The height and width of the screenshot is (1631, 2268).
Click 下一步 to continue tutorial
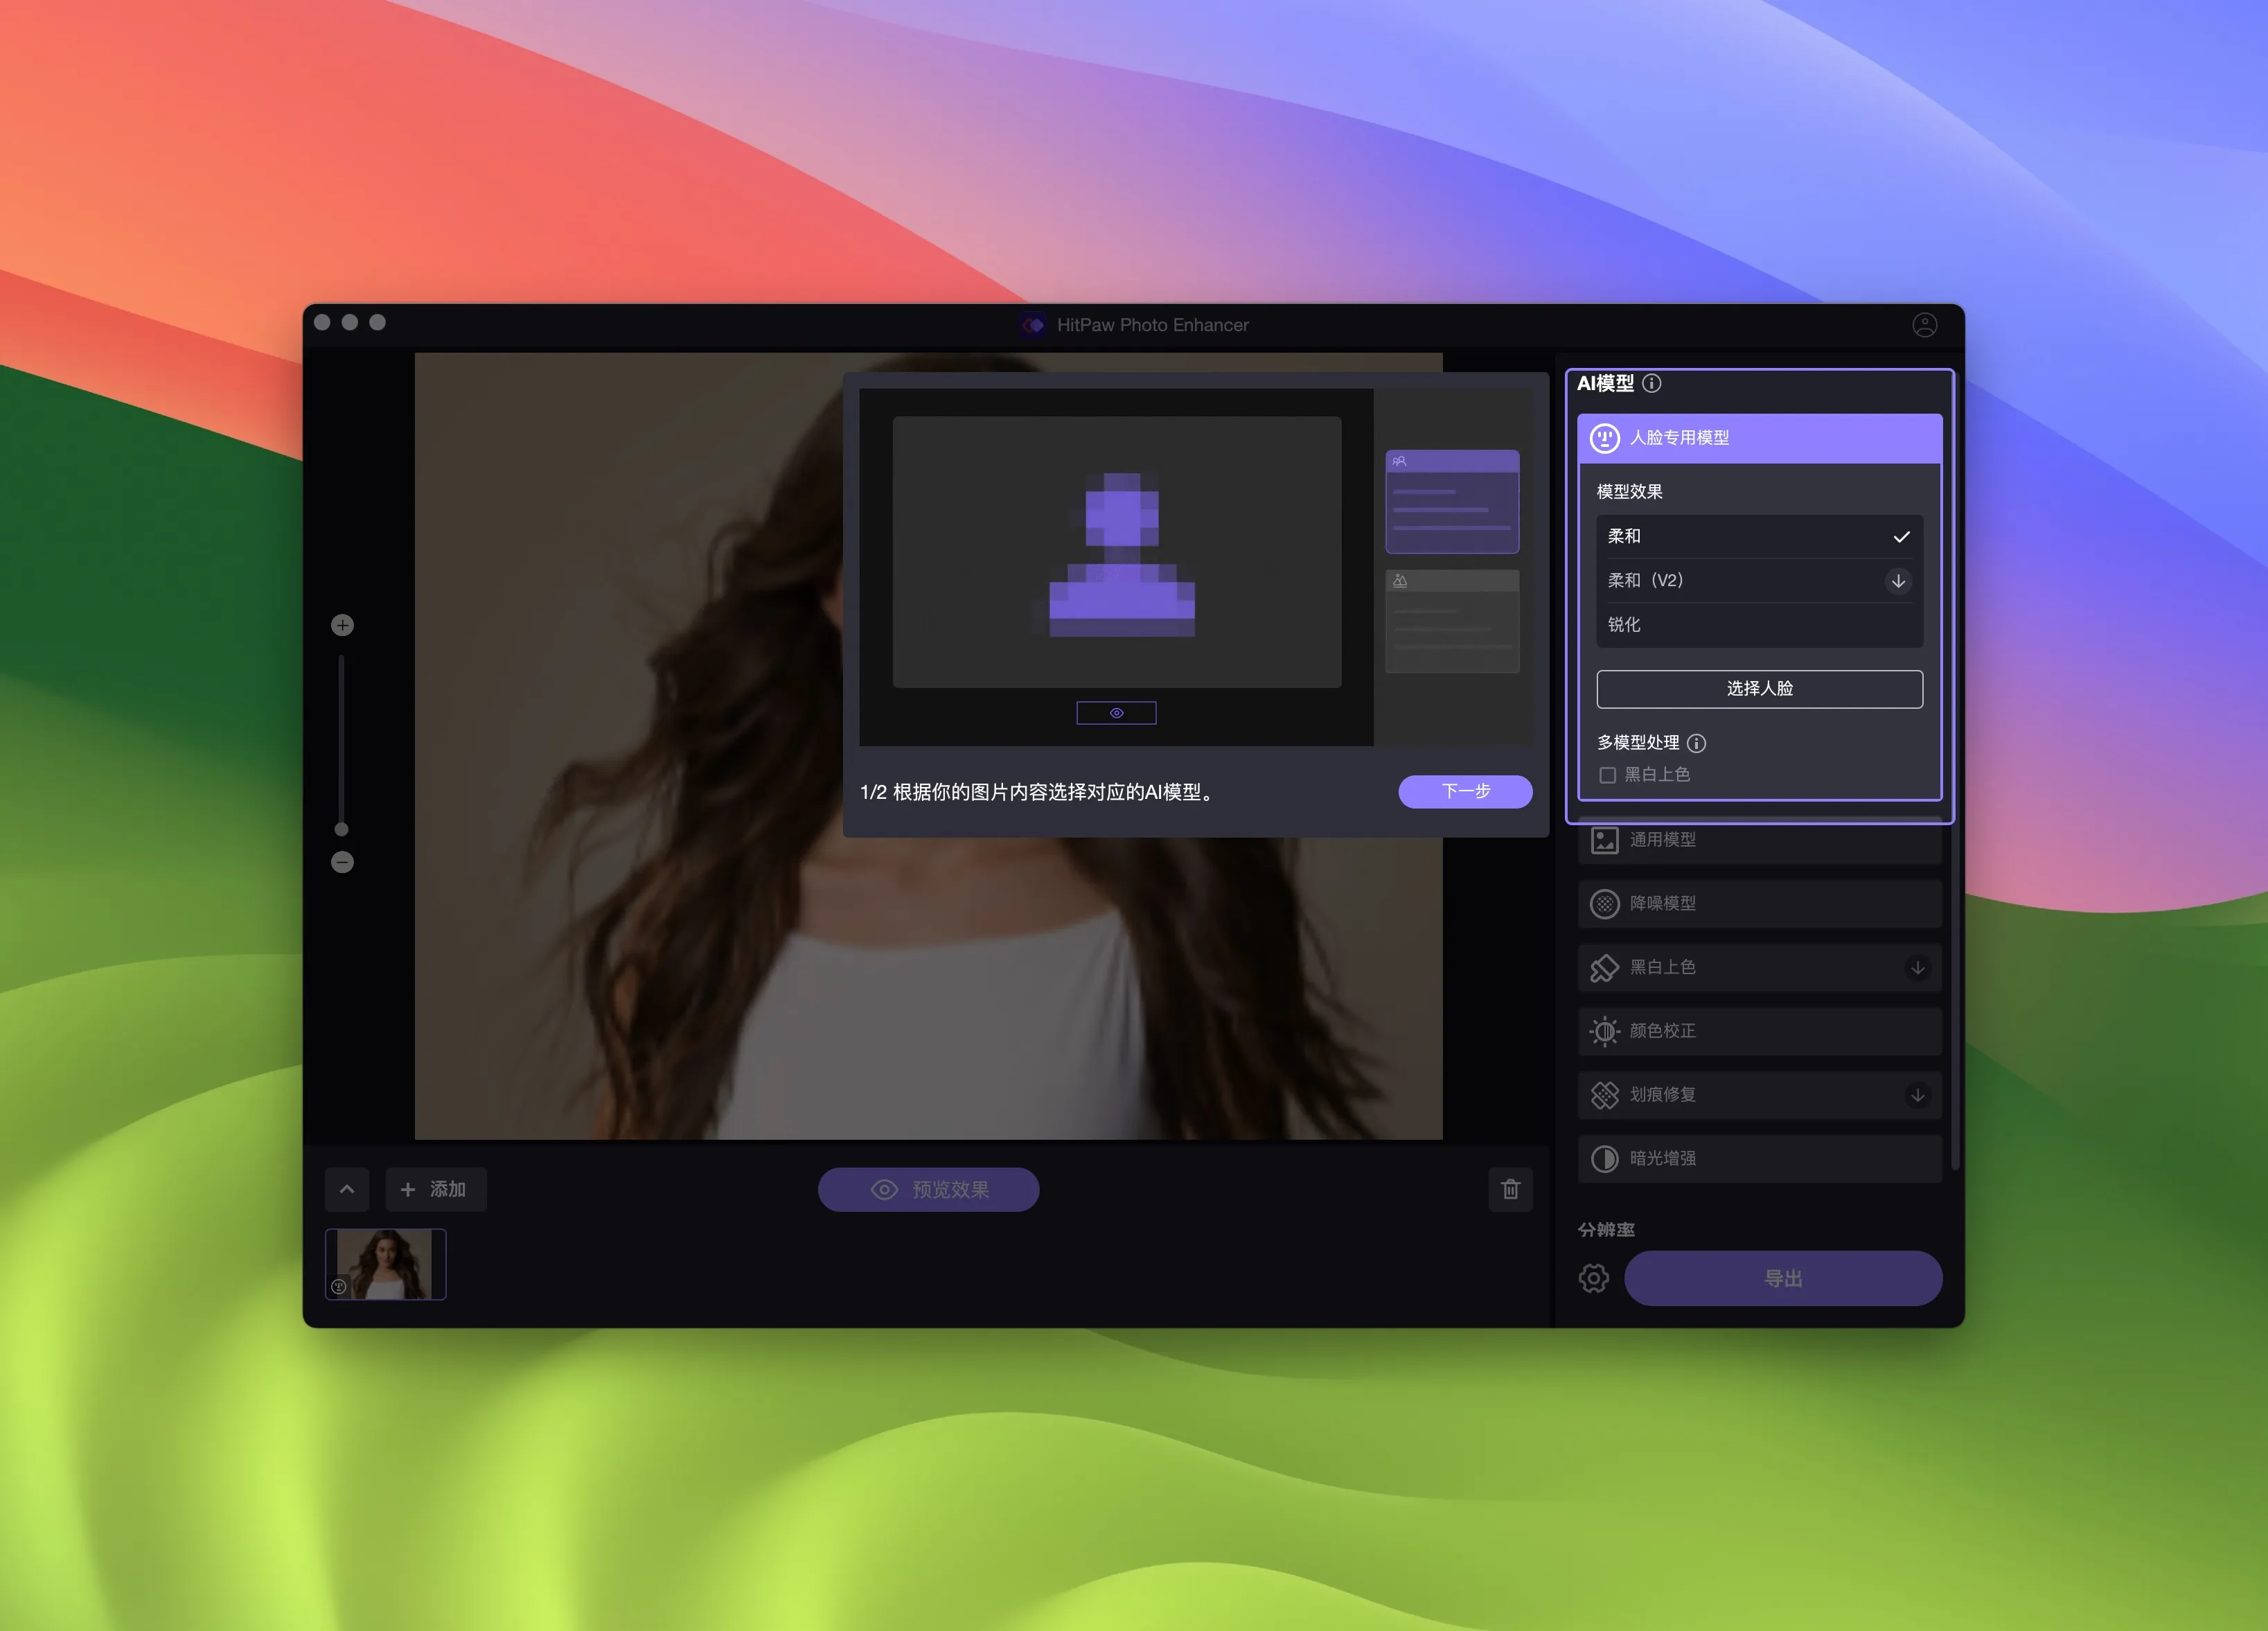(1465, 792)
